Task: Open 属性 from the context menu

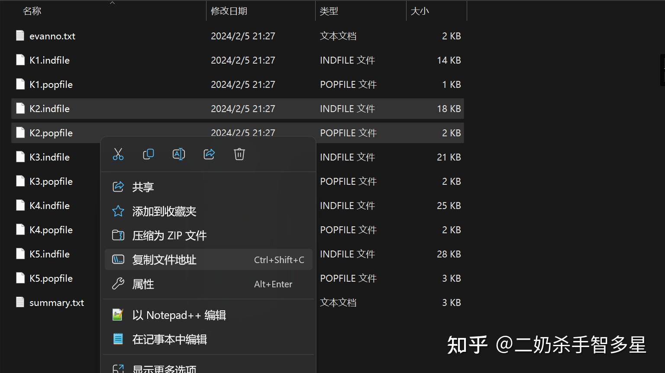Action: click(143, 284)
